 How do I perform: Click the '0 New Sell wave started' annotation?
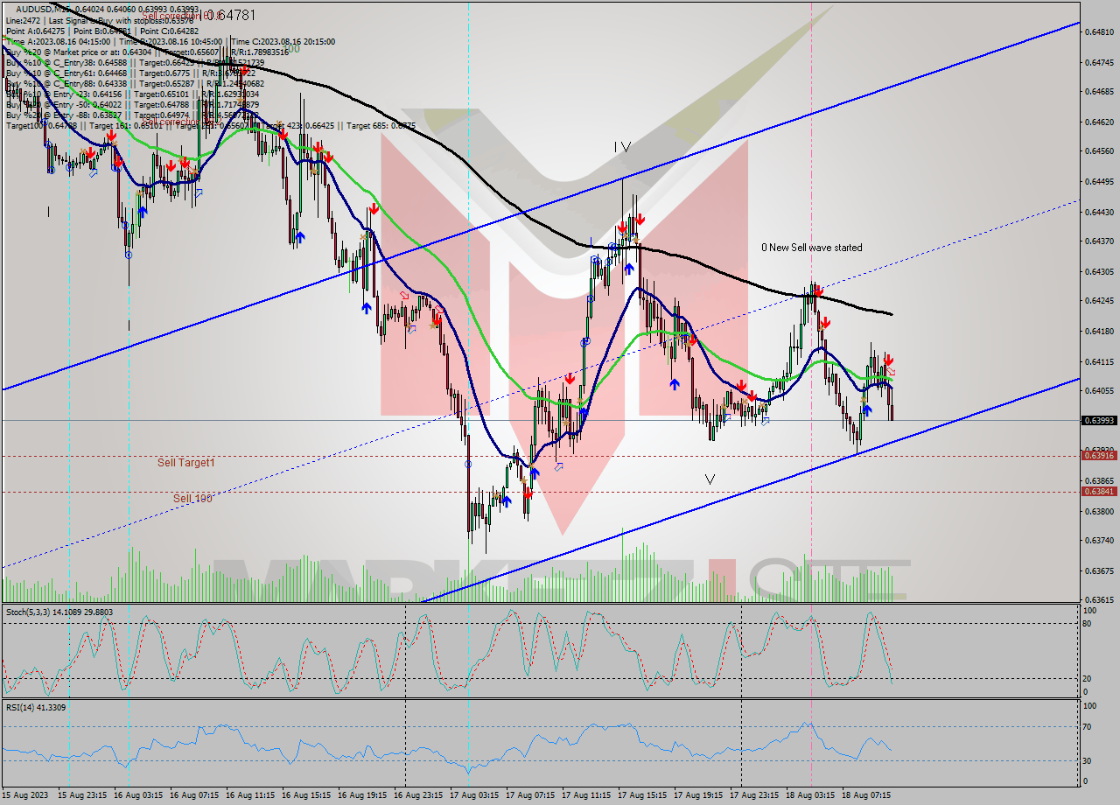(813, 248)
